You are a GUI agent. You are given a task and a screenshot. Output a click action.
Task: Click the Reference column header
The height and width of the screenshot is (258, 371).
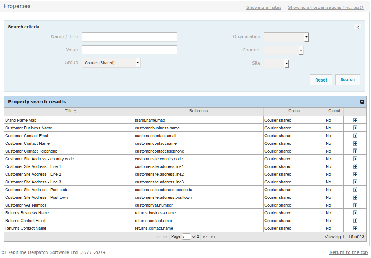pos(198,111)
